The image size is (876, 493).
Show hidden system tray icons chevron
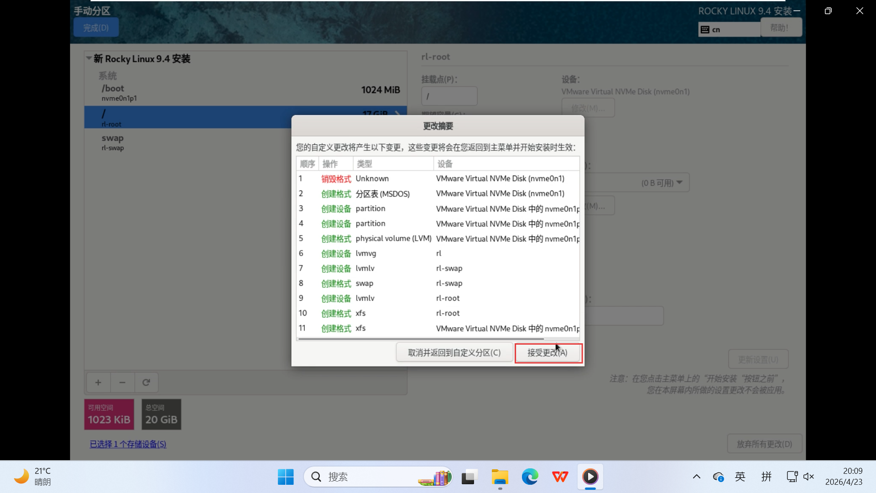click(x=696, y=477)
